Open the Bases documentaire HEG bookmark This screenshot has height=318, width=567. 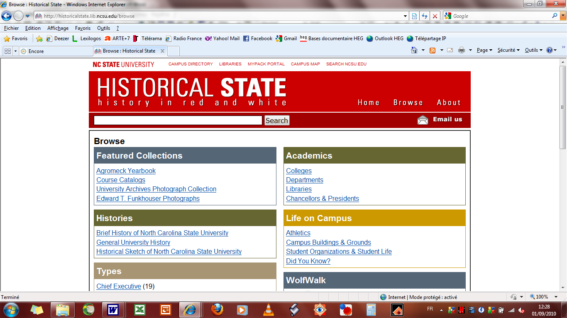click(332, 39)
